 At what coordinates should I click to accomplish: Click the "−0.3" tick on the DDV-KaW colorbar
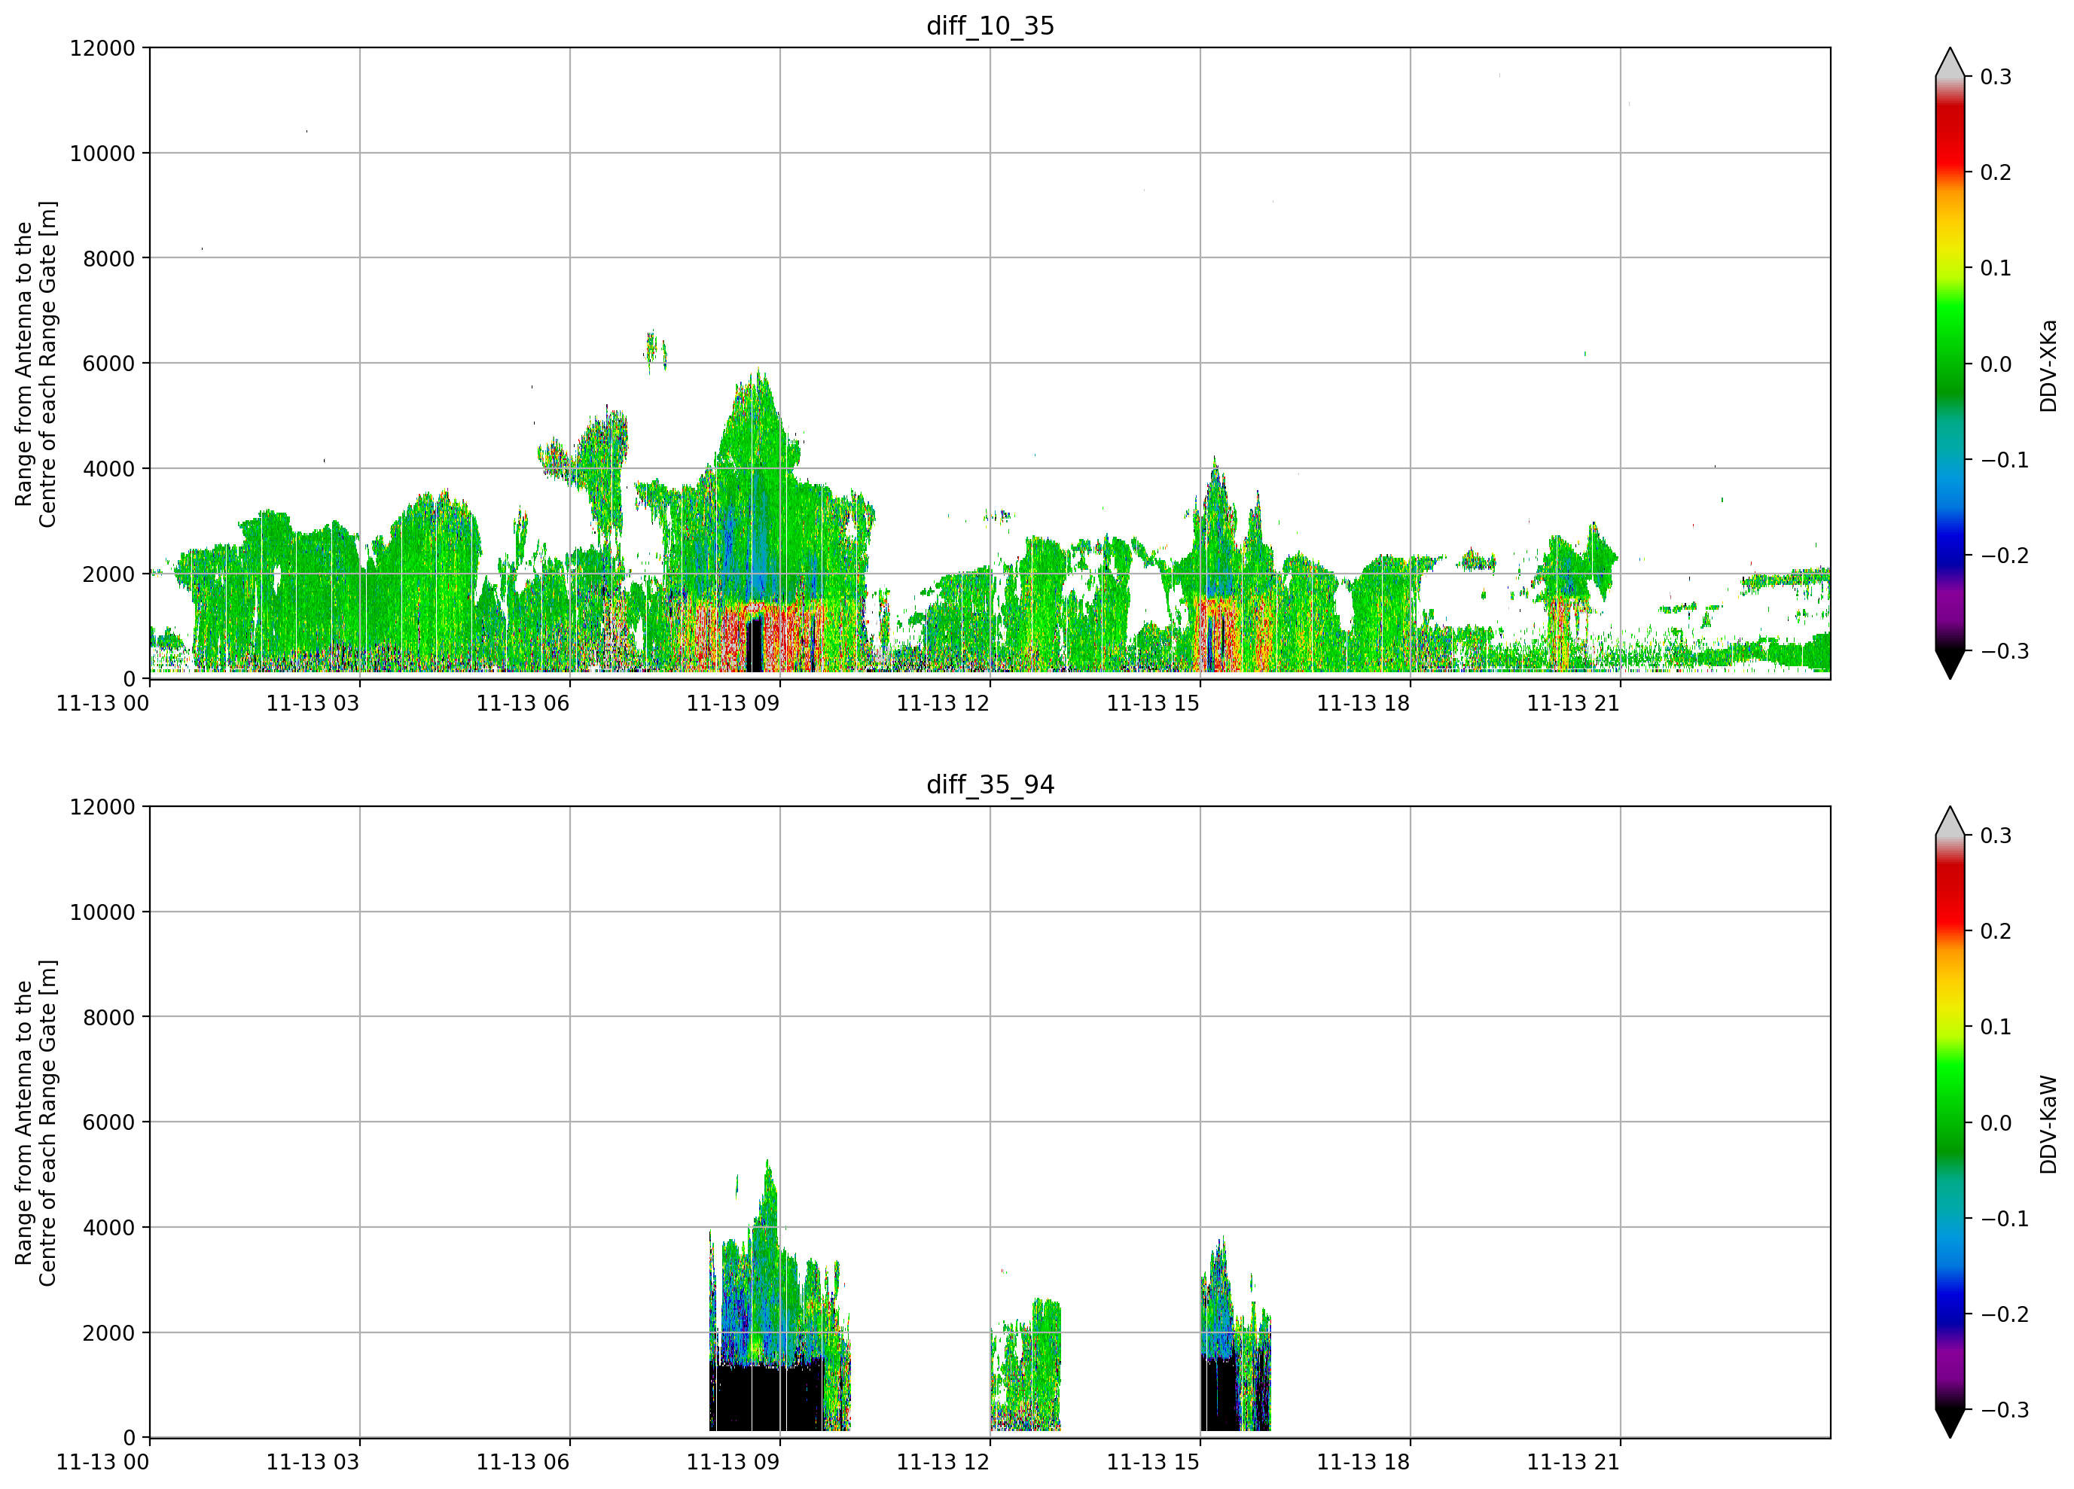(x=2005, y=1409)
